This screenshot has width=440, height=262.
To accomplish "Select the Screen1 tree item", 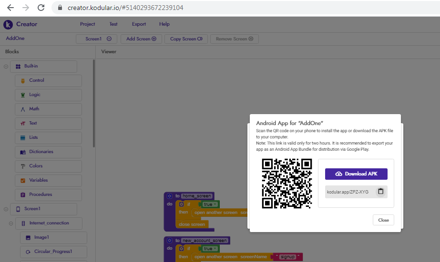I will coord(43,209).
